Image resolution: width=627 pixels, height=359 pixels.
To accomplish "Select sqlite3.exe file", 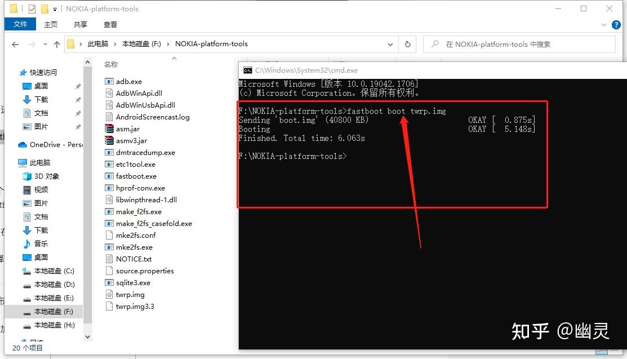I will point(133,282).
